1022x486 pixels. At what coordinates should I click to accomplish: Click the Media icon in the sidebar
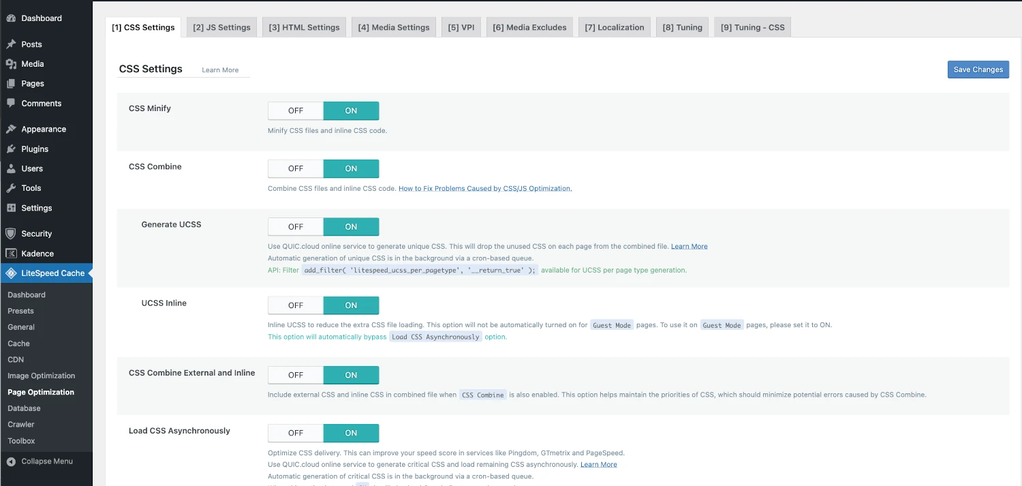click(11, 64)
